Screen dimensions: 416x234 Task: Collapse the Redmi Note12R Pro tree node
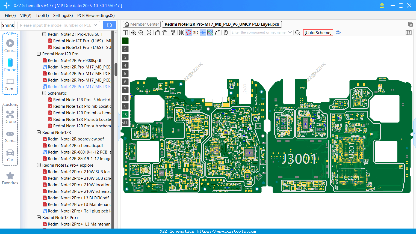[39, 54]
